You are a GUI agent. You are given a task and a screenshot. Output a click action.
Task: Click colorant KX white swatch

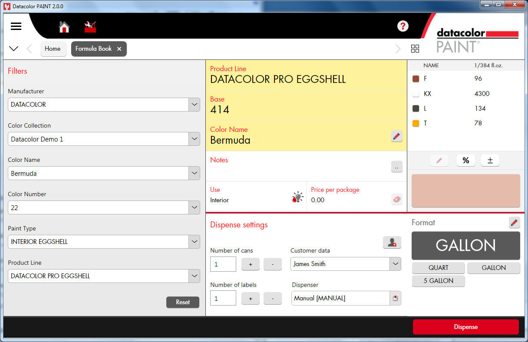click(x=416, y=94)
